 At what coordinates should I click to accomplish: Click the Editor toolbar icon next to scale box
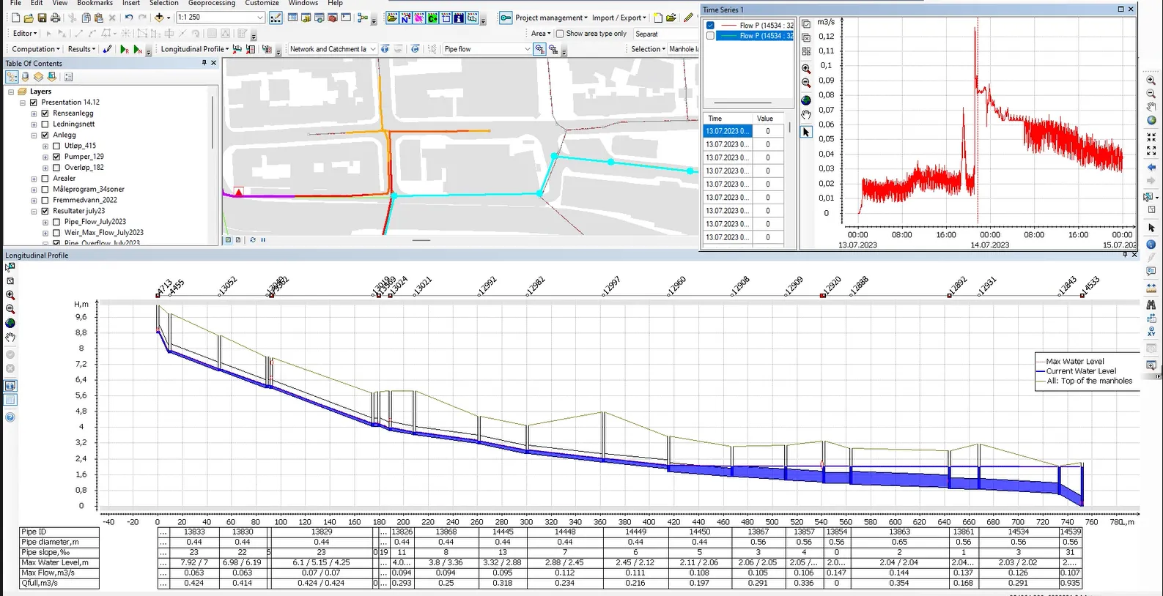click(276, 18)
